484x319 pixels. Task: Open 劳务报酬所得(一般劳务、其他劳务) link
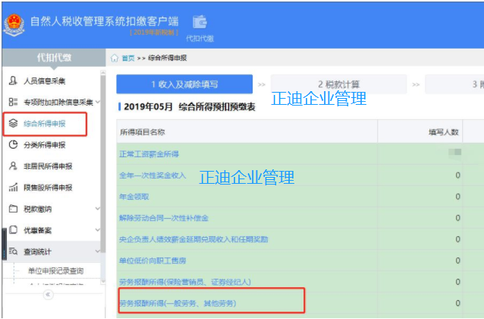tap(177, 303)
